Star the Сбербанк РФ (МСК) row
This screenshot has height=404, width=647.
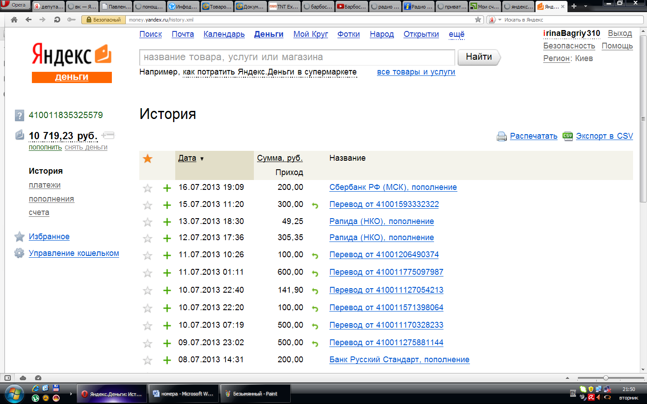147,188
